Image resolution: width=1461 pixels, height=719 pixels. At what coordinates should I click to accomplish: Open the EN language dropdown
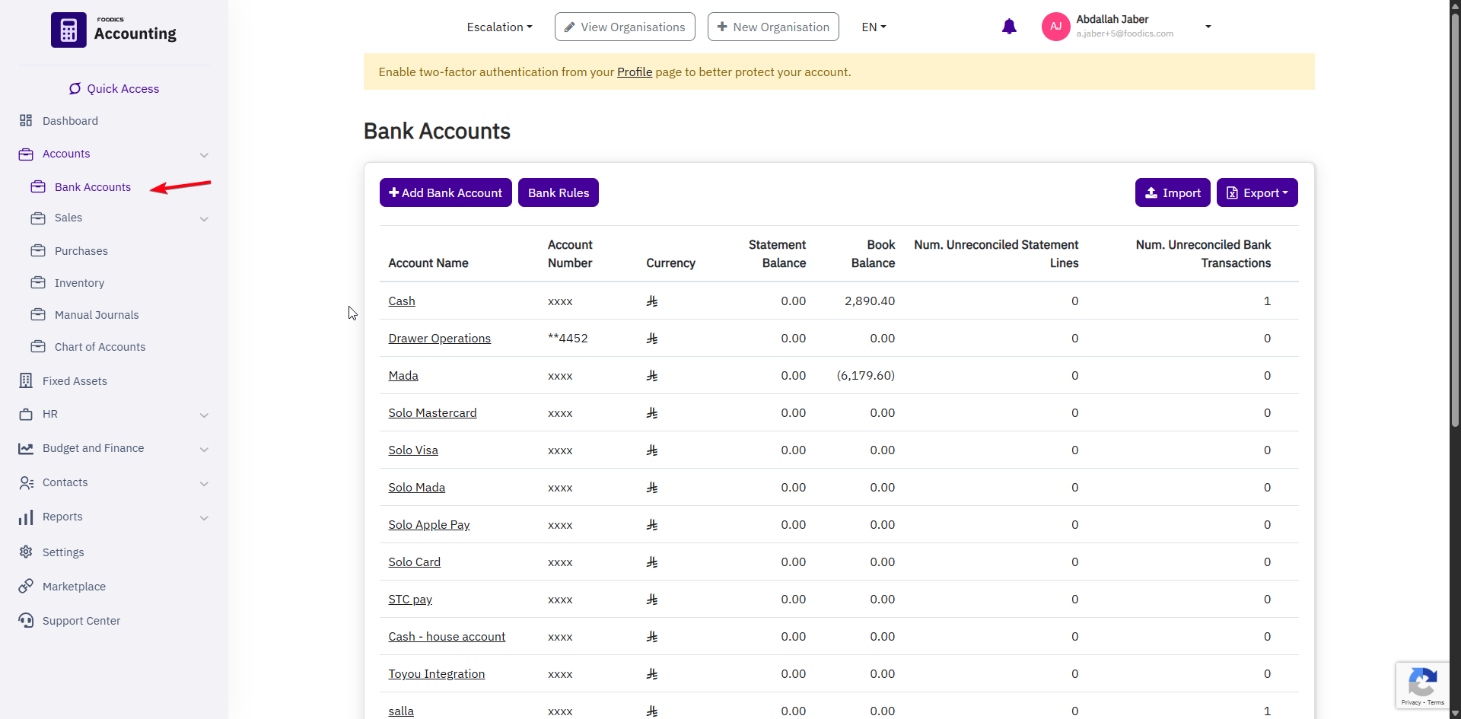[873, 27]
